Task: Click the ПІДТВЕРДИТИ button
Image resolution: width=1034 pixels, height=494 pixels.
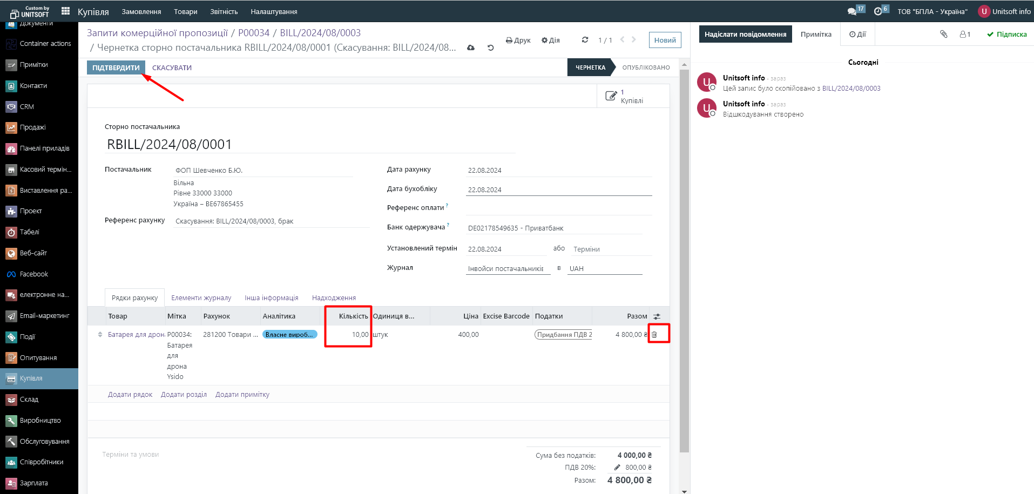Action: pyautogui.click(x=116, y=67)
